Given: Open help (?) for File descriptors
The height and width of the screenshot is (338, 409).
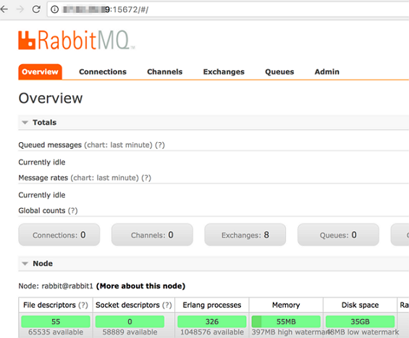Looking at the screenshot, I should tap(83, 305).
